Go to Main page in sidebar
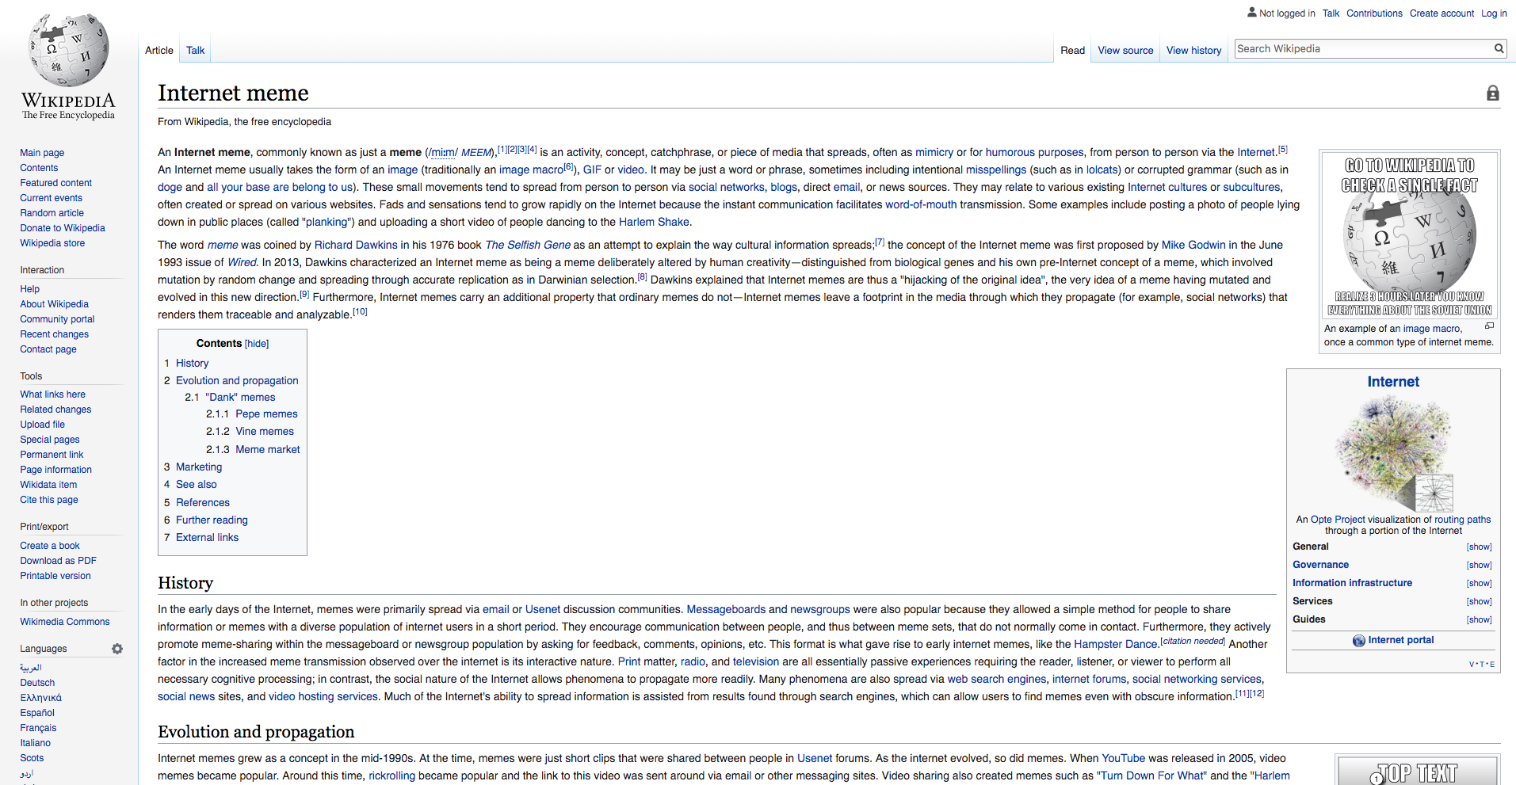The height and width of the screenshot is (785, 1516). point(42,153)
